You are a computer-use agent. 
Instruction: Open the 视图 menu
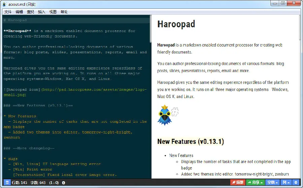53,12
